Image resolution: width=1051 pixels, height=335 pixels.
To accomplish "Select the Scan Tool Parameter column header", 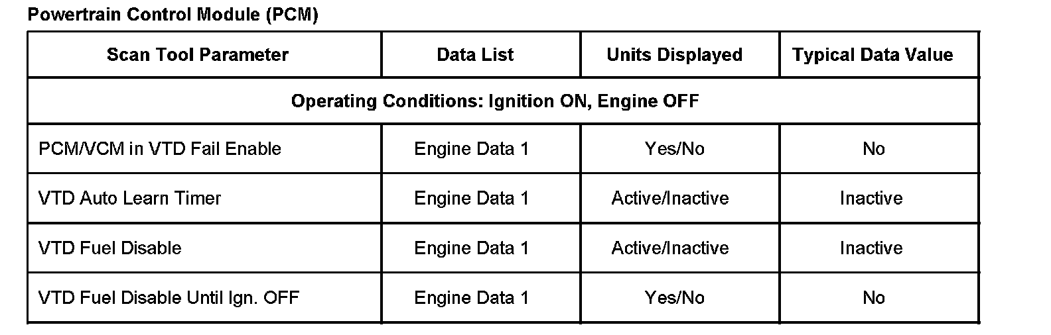I will 198,54.
